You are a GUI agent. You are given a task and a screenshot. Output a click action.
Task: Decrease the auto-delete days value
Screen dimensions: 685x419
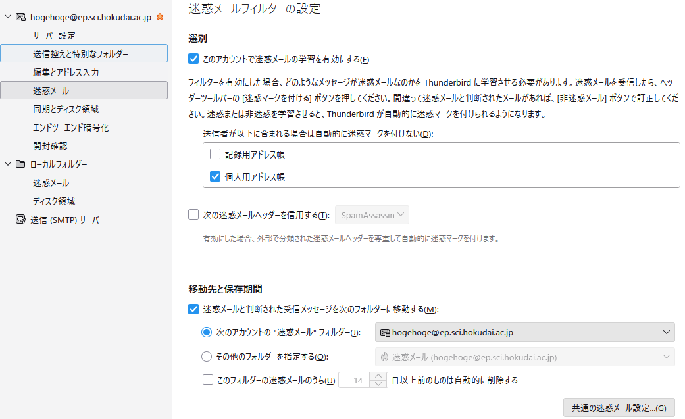pos(378,384)
